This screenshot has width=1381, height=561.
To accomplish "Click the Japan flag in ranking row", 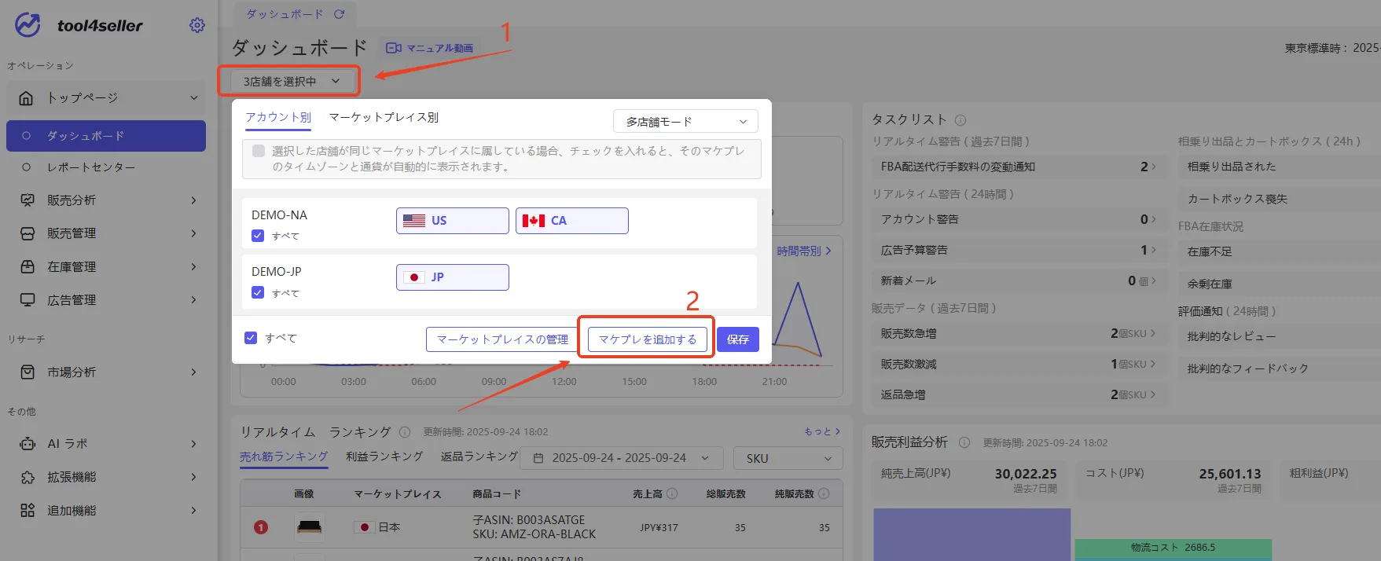I will (x=364, y=527).
